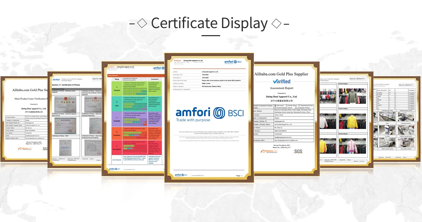Screen dimensions: 422x222
Task: Click the qingdaogarment.en.alibaba.com URL in Assessment Report
Action: pos(286,140)
